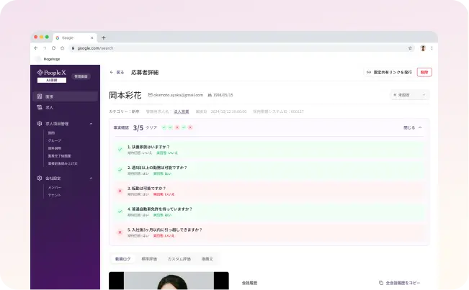Click the browser profile avatar
This screenshot has height=290, width=469.
pyautogui.click(x=422, y=48)
